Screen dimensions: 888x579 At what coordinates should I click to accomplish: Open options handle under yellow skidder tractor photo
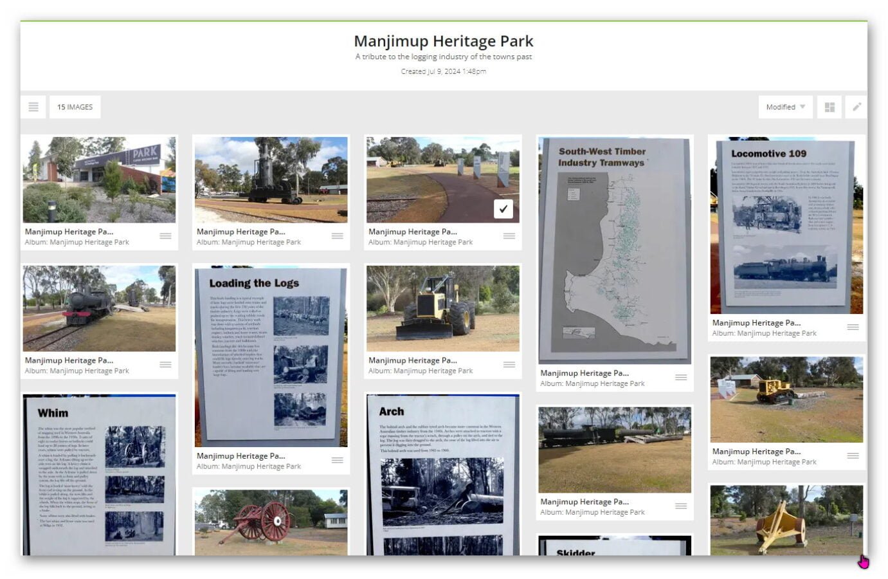tap(509, 365)
